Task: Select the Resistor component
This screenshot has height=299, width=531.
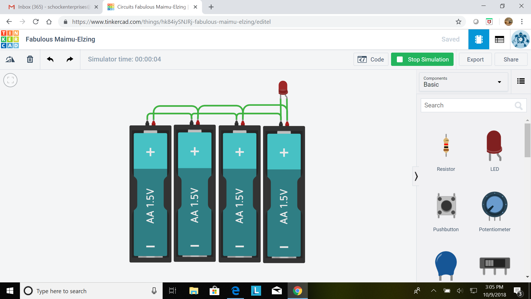Action: pos(446,145)
